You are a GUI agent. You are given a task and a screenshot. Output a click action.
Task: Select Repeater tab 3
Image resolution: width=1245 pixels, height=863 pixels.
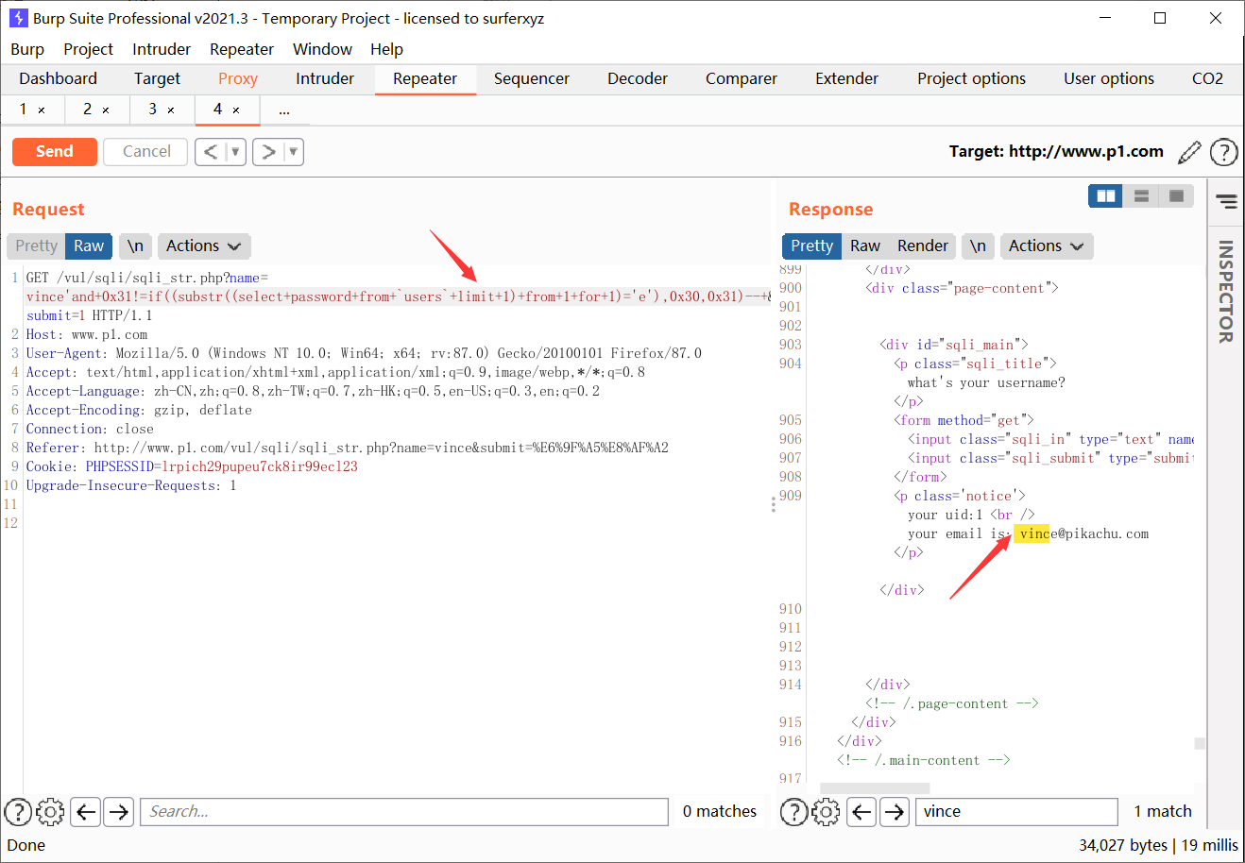[153, 110]
